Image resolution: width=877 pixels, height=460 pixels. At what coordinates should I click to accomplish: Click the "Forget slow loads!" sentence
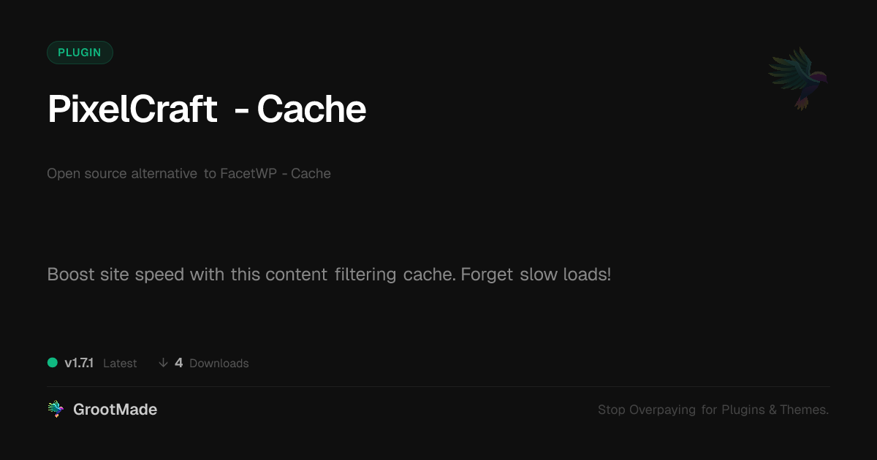(x=536, y=275)
